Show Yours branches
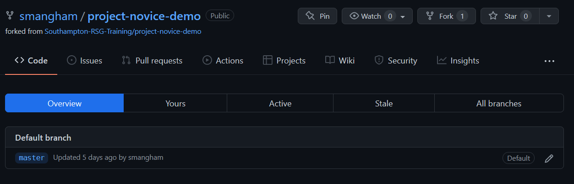 175,103
